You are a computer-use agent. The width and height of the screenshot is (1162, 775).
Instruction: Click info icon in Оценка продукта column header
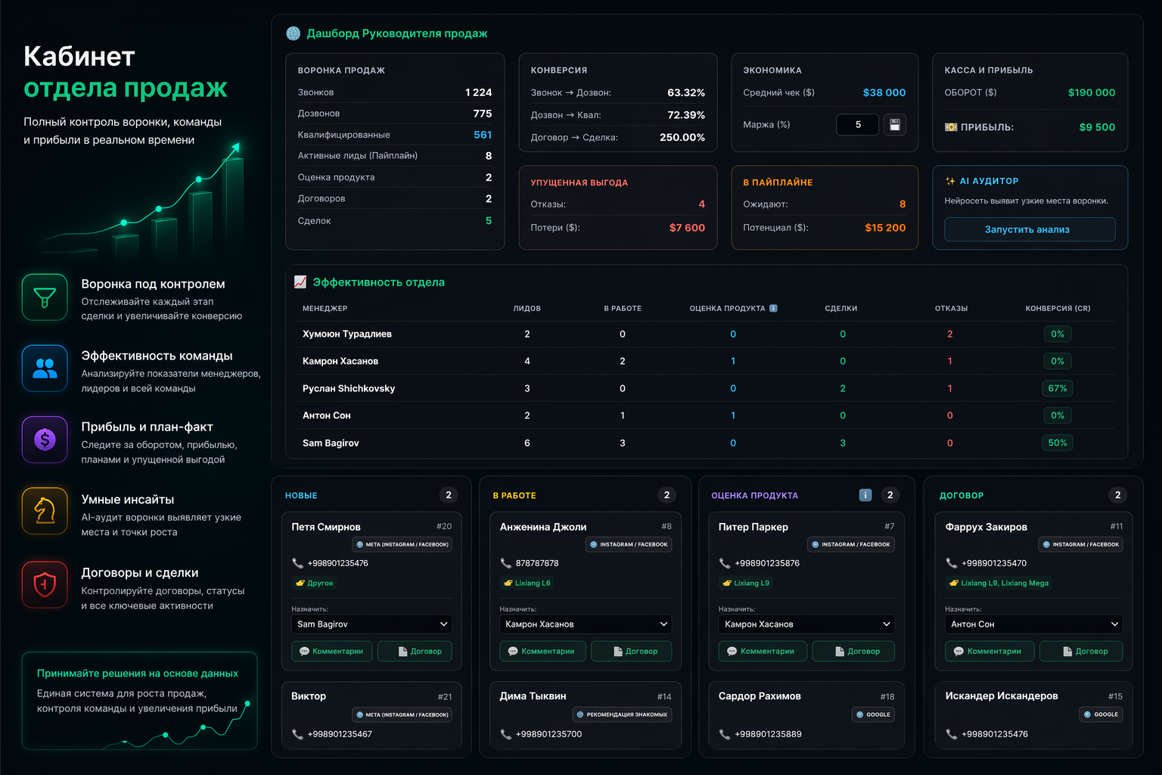pyautogui.click(x=773, y=308)
